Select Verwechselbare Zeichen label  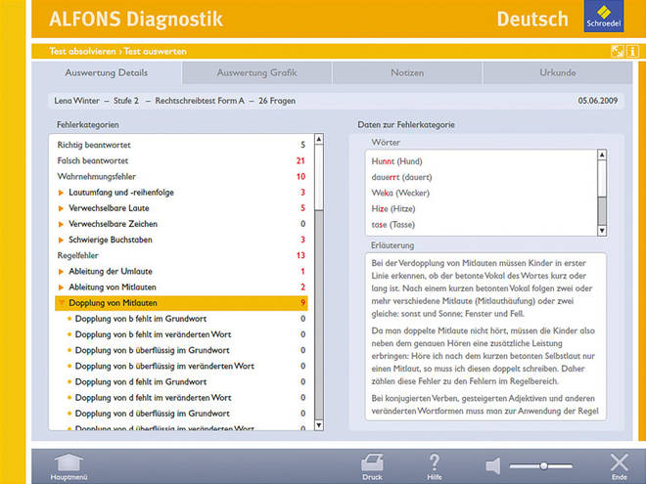coord(113,224)
